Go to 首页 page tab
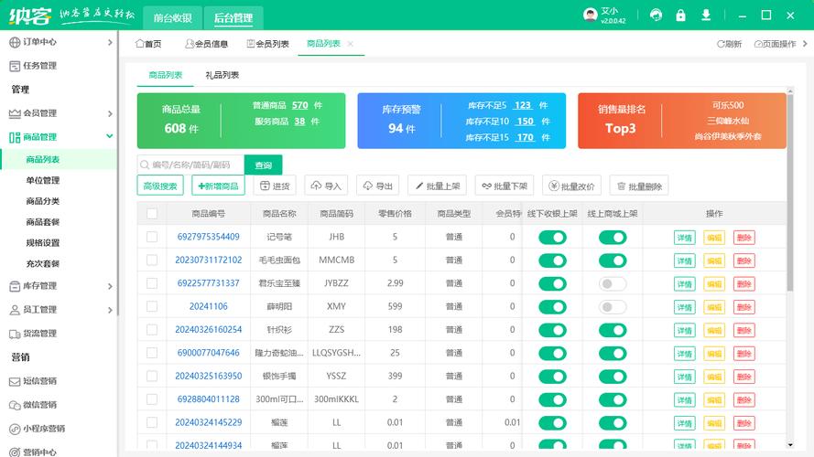 click(x=148, y=44)
